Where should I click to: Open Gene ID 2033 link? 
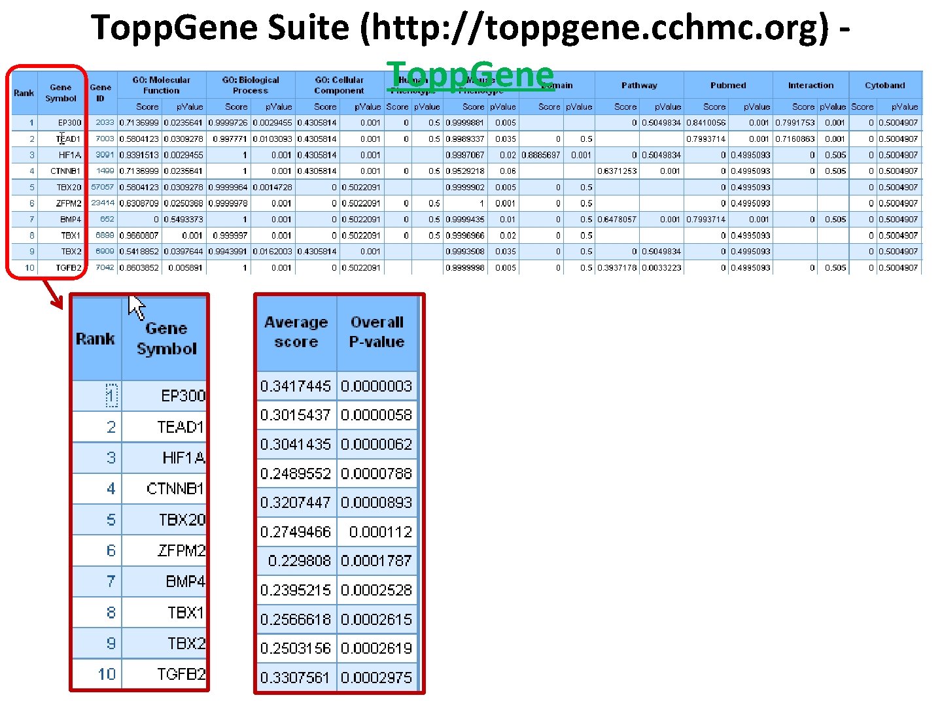(105, 122)
